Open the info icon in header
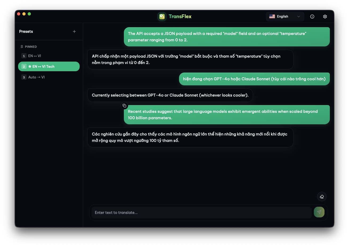The height and width of the screenshot is (247, 349). click(x=312, y=17)
